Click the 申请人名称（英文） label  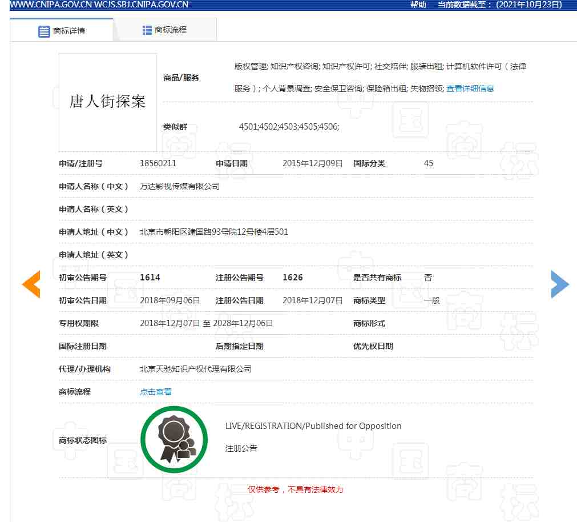94,209
